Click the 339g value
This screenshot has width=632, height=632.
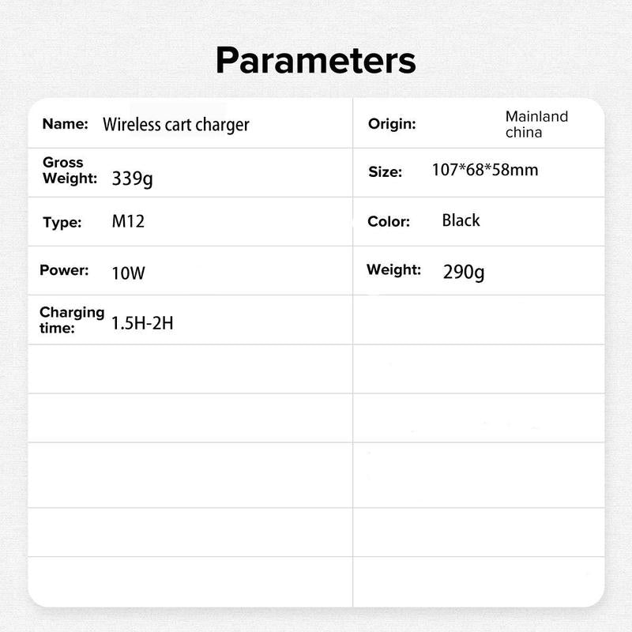tap(132, 179)
